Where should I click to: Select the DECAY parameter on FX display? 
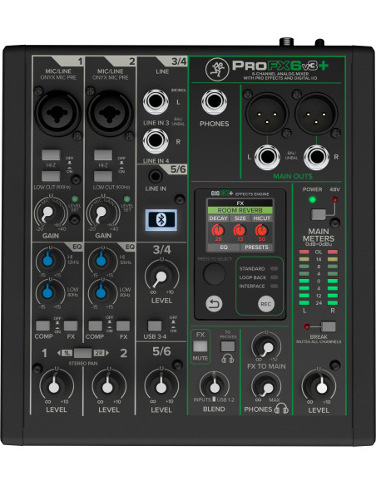tap(218, 218)
